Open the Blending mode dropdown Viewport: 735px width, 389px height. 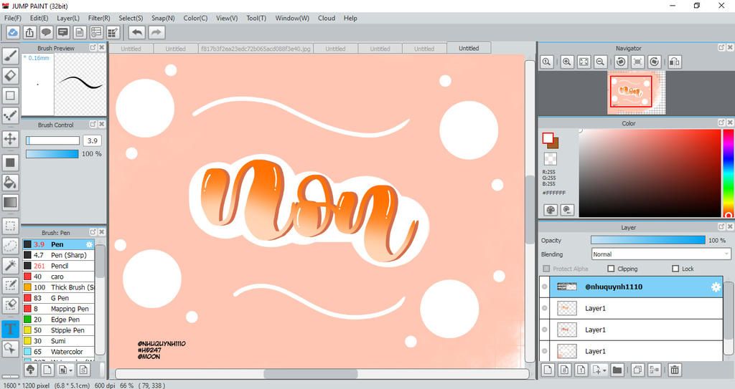pos(660,254)
